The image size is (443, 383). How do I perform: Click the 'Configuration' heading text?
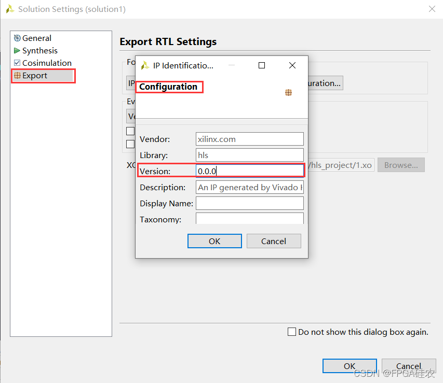point(168,87)
